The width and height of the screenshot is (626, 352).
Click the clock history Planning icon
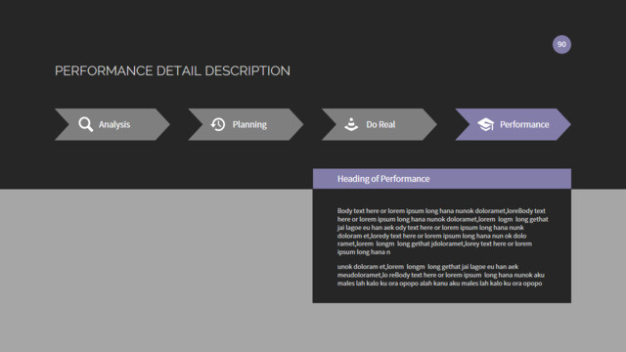[218, 124]
